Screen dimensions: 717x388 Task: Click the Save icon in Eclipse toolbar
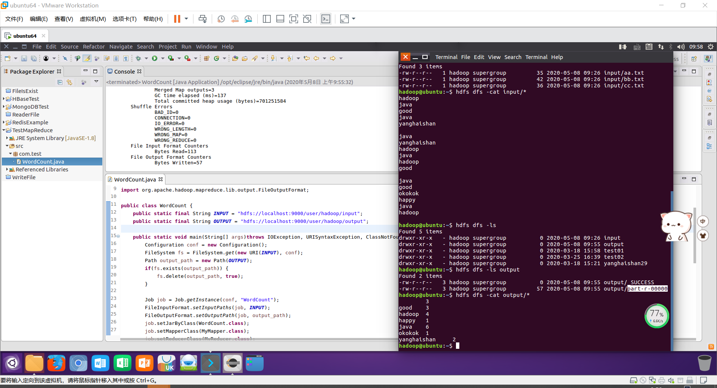tap(24, 58)
